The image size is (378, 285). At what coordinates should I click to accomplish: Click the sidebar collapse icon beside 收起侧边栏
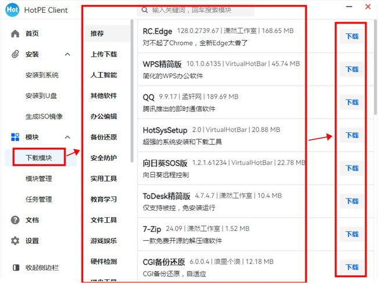click(x=16, y=268)
